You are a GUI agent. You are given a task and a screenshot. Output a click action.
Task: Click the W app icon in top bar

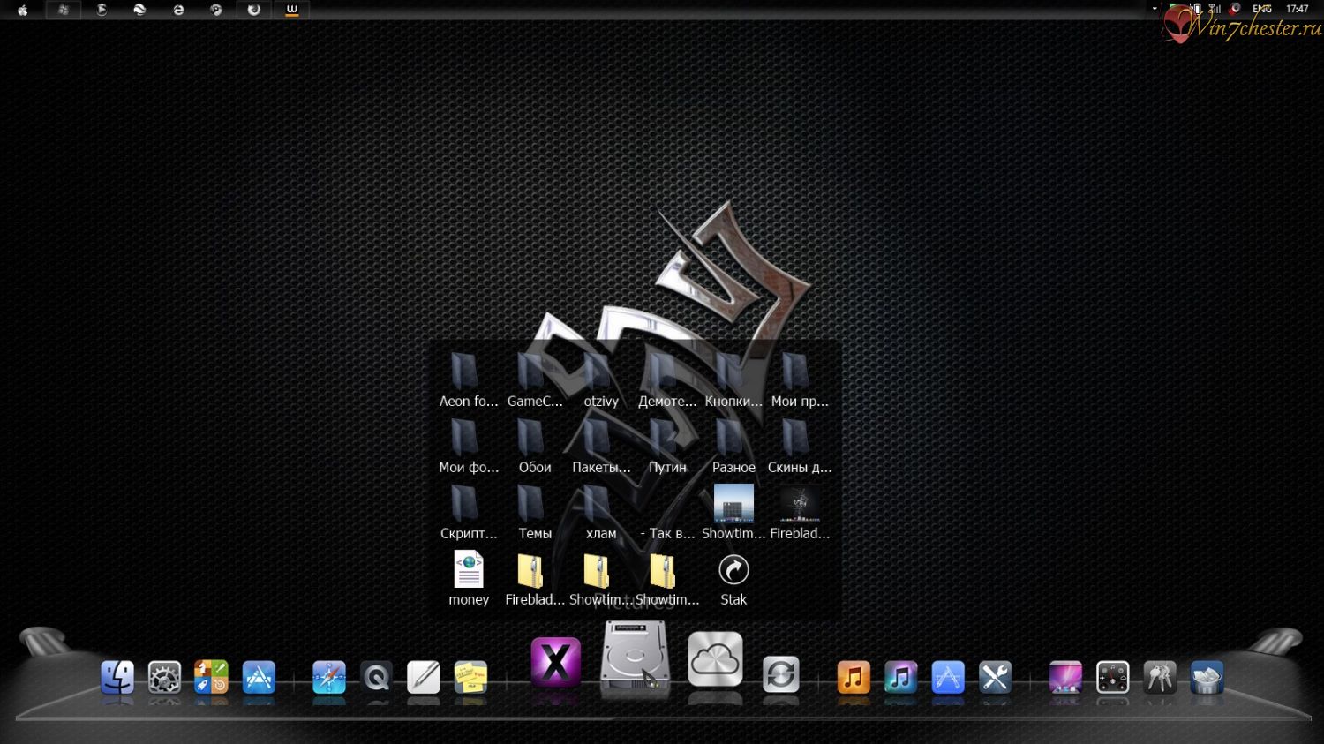292,10
